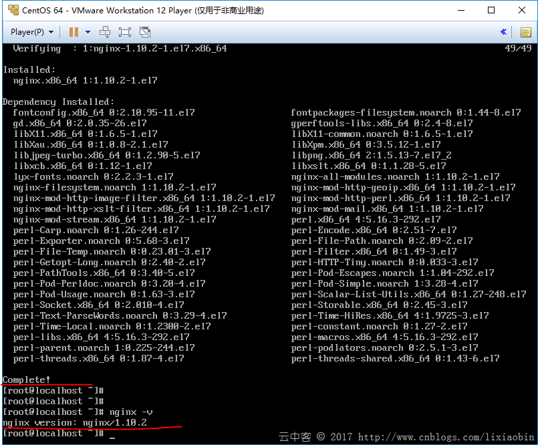Pause the virtual machine
The height and width of the screenshot is (445, 538).
pyautogui.click(x=74, y=32)
